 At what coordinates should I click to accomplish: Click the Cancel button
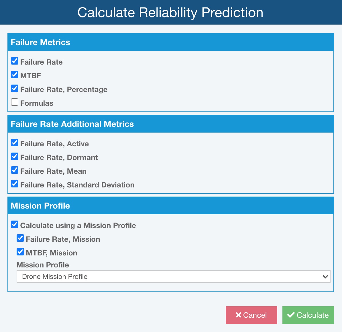click(251, 315)
